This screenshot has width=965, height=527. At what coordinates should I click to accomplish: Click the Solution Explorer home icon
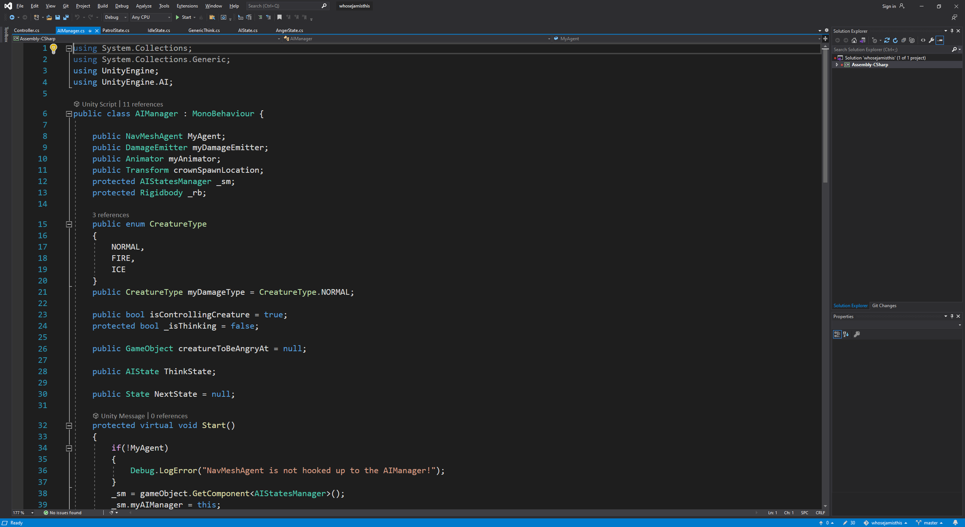[x=854, y=40]
